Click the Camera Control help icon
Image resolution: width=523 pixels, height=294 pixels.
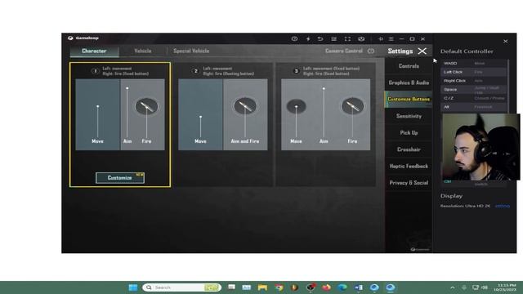tap(370, 51)
